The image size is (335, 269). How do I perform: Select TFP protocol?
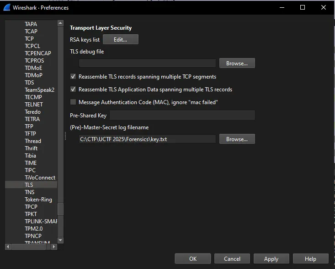[29, 127]
